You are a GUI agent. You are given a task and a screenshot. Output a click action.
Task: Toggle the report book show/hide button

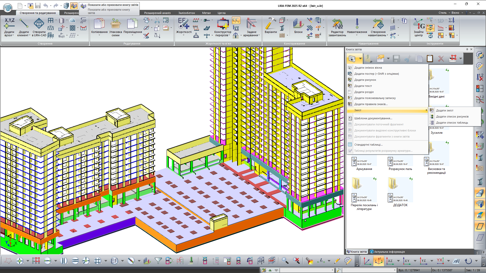[74, 6]
